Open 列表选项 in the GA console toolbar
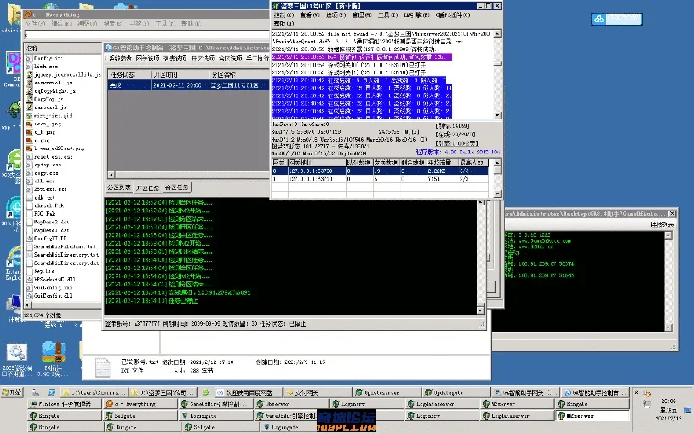 (175, 58)
